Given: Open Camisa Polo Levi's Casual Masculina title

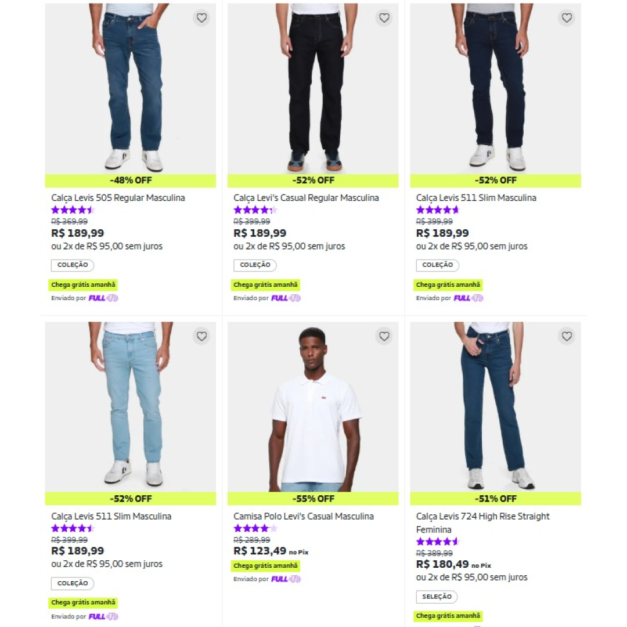Looking at the screenshot, I should (x=304, y=516).
